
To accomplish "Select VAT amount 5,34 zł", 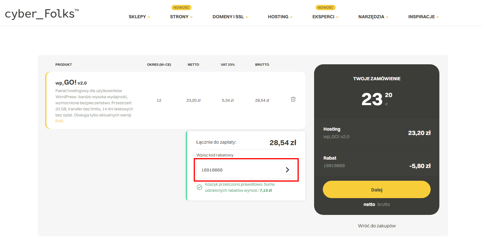I will 228,101.
